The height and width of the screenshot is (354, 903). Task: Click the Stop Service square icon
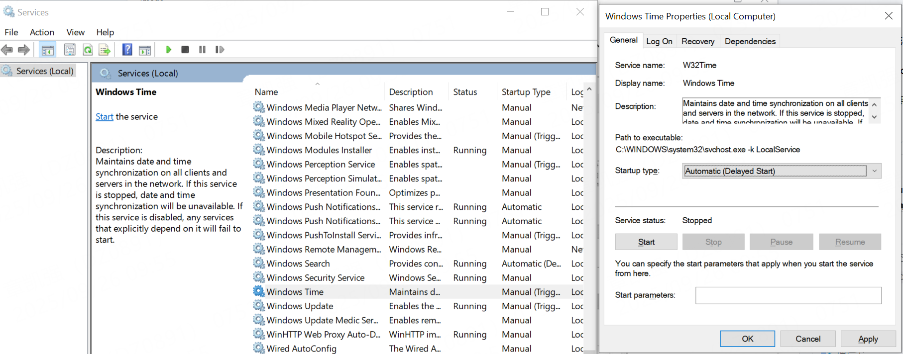click(x=185, y=50)
